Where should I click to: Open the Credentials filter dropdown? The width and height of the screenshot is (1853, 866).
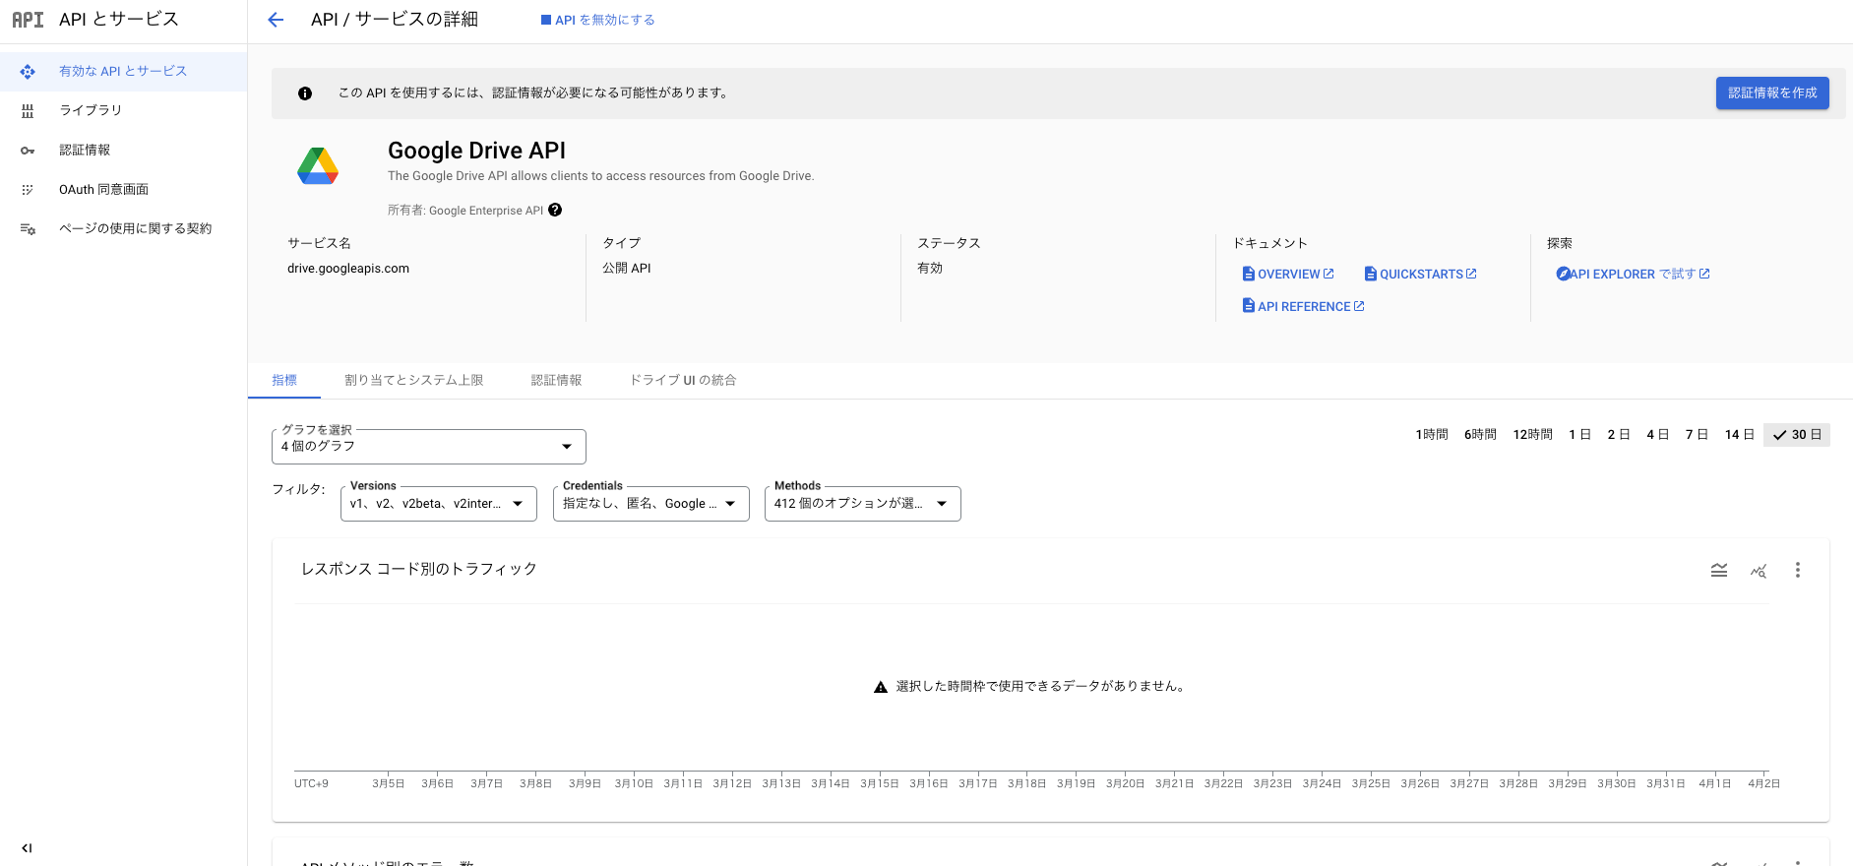(651, 503)
